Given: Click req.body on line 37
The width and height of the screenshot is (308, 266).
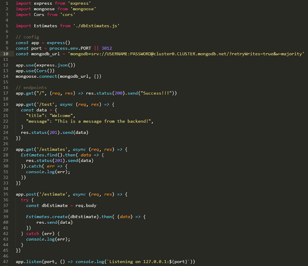Looking at the screenshot, I should point(86,205).
